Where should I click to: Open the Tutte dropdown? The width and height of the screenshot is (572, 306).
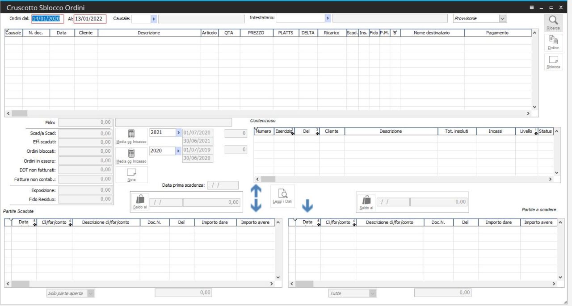click(373, 293)
